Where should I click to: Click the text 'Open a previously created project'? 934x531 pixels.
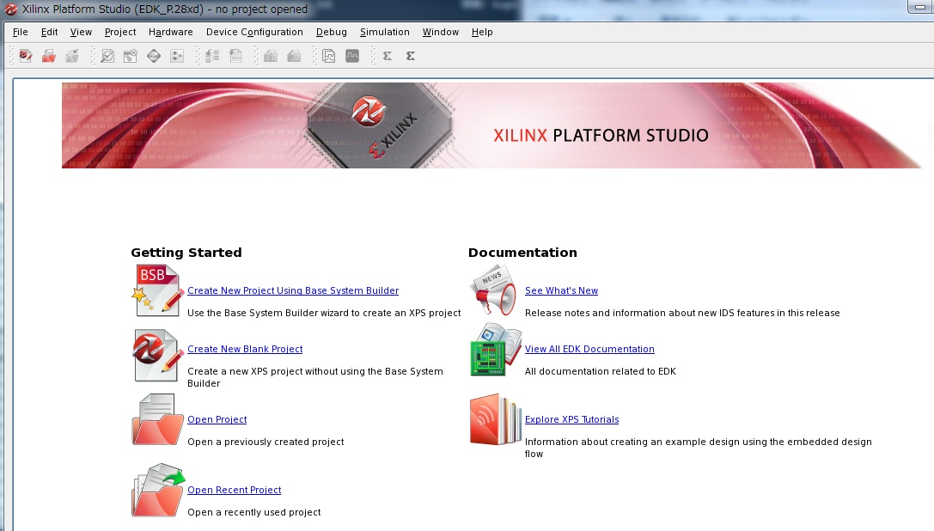coord(266,442)
